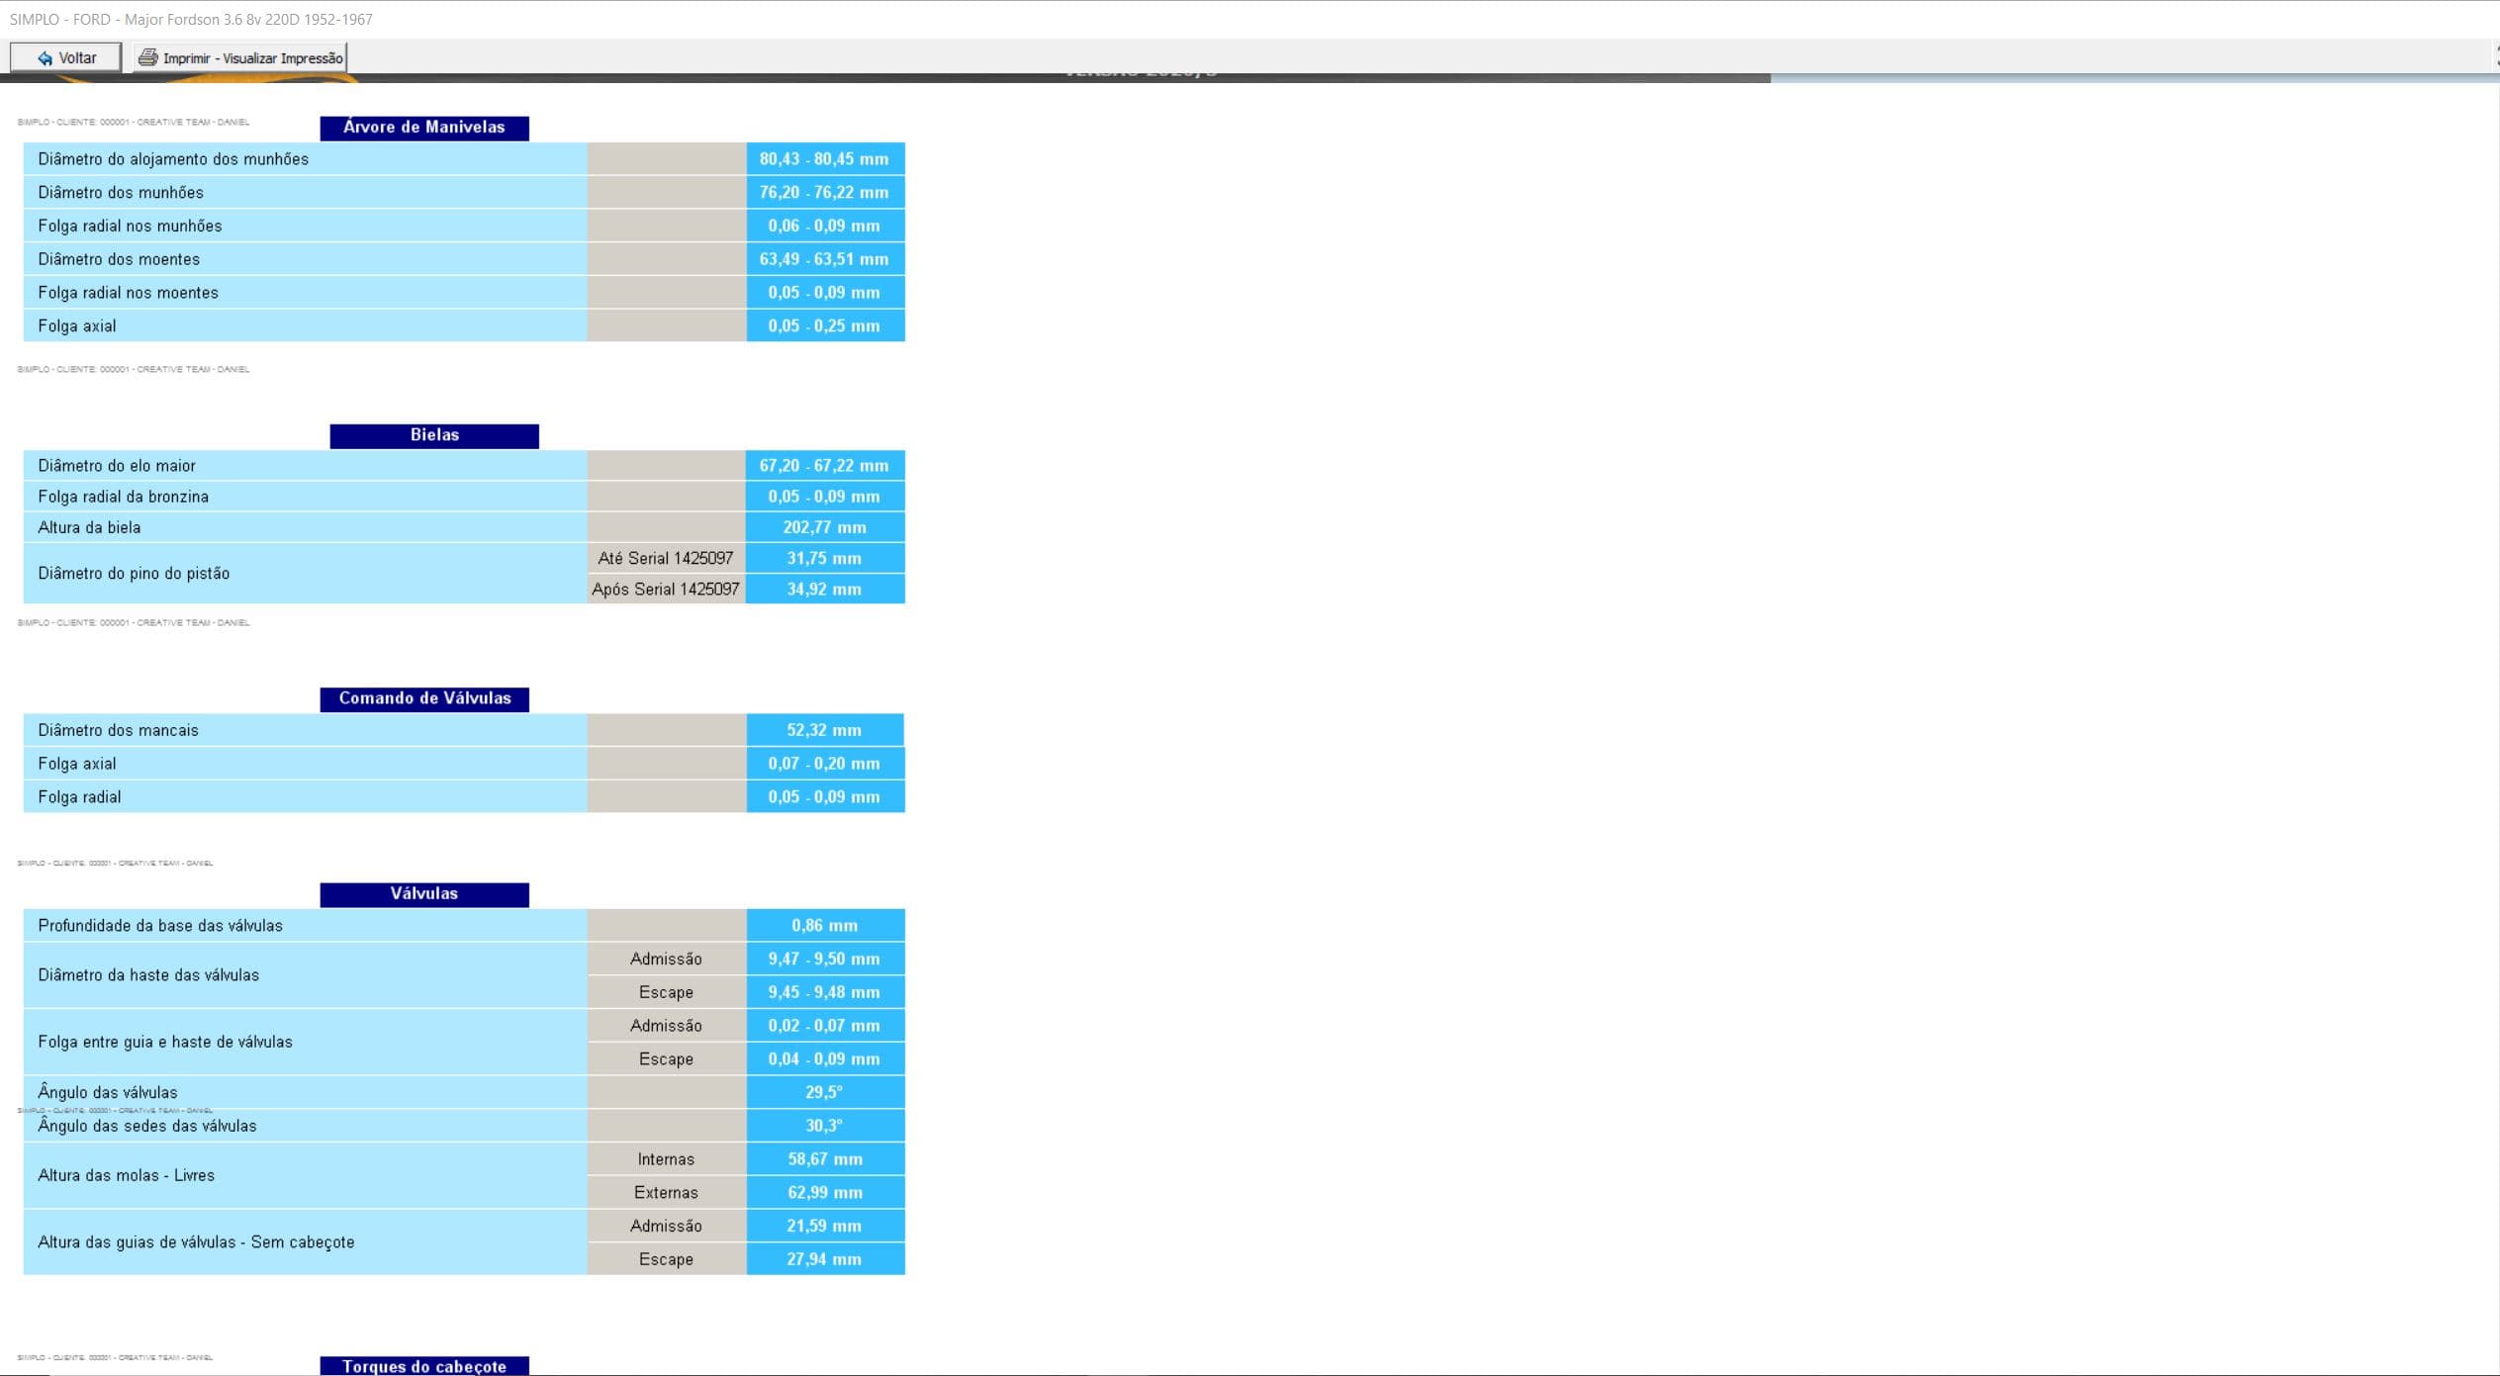Screen dimensions: 2500x1376
Task: Open Imprimir - Visualizar Impressão
Action: point(252,58)
